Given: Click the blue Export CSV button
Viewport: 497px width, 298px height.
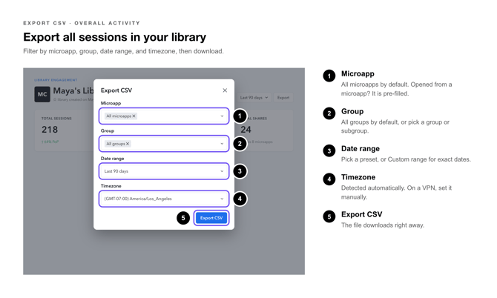Looking at the screenshot, I should coord(211,218).
